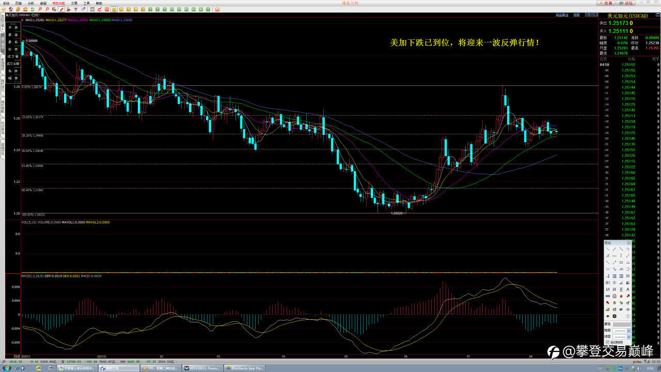Viewport: 661px width, 372px height.
Task: Select the rectangle shape drawing tool
Action: [621, 262]
